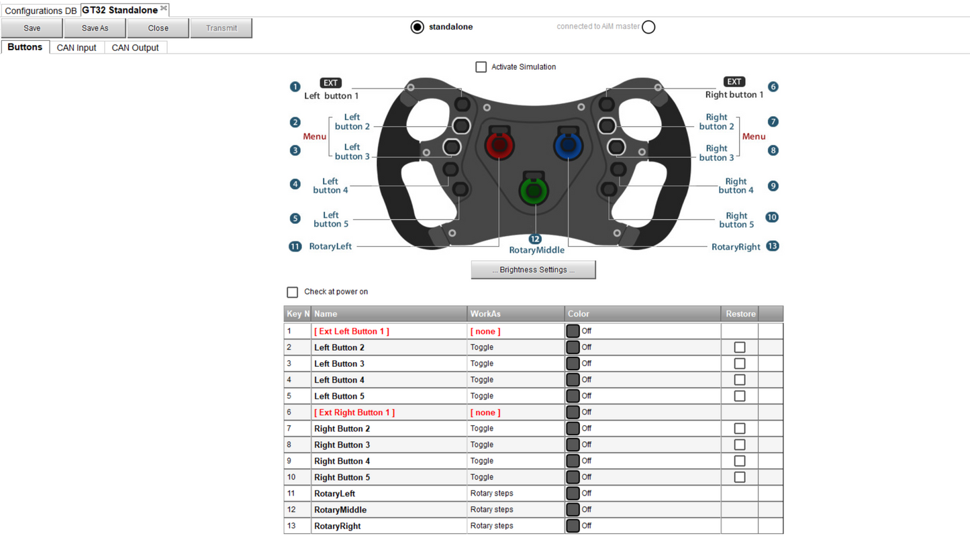Click the red left rotary knob
The image size is (970, 556).
(x=499, y=145)
